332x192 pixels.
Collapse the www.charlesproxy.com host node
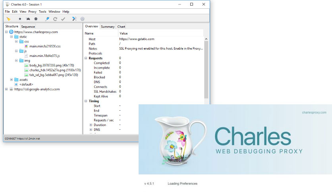point(6,32)
